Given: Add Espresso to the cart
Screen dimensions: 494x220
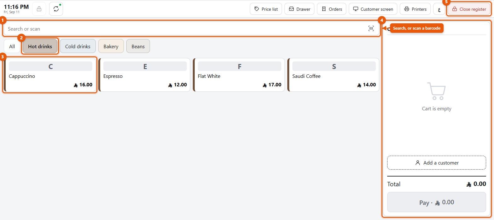Looking at the screenshot, I should coord(144,75).
